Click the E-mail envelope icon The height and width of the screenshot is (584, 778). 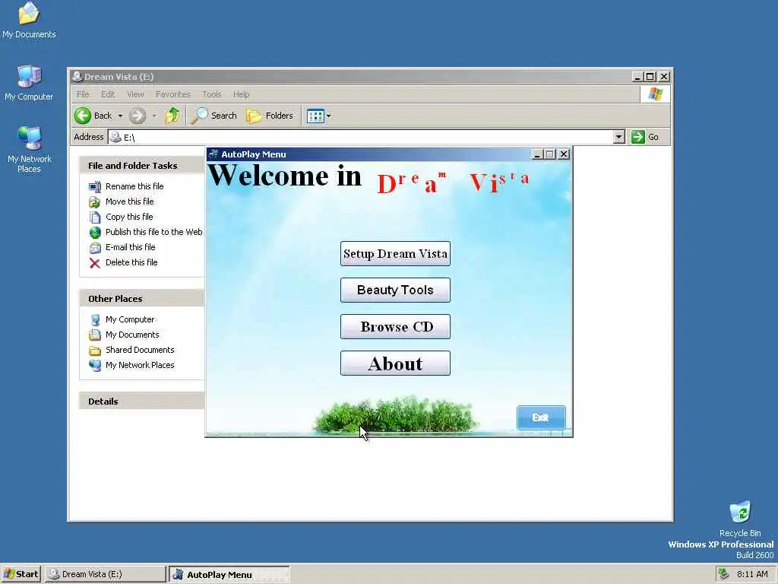click(95, 248)
